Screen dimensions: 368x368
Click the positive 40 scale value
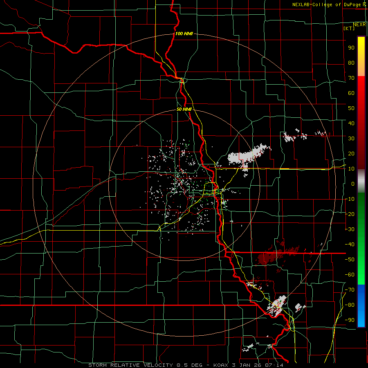pos(351,123)
